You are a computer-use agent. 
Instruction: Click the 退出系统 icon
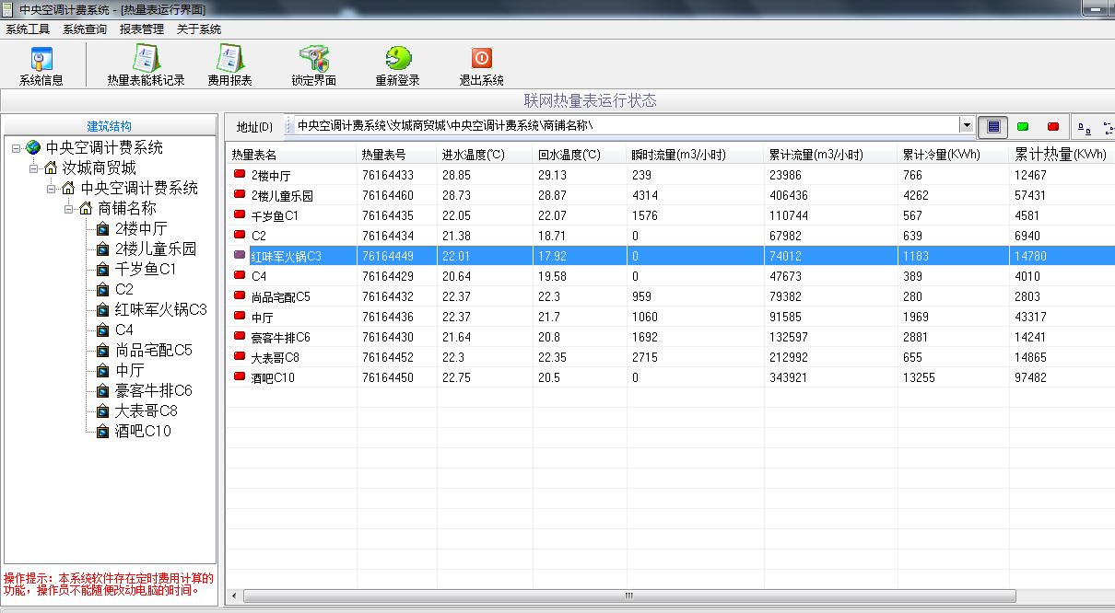coord(480,63)
